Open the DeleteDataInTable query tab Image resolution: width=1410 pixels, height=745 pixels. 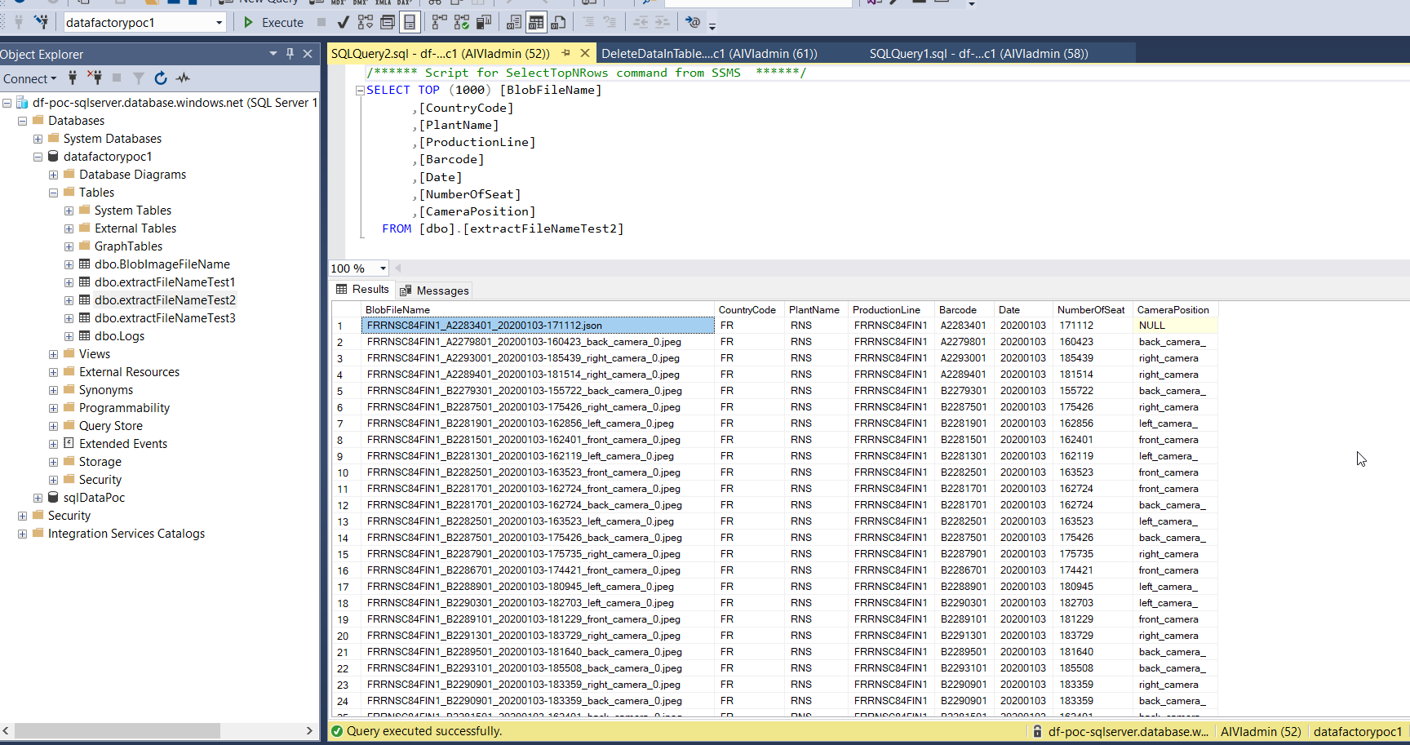pos(708,53)
